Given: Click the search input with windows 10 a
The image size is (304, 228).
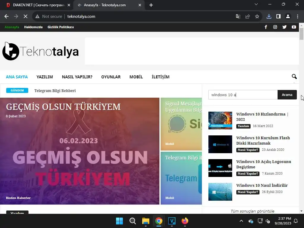Looking at the screenshot, I should click(x=243, y=95).
